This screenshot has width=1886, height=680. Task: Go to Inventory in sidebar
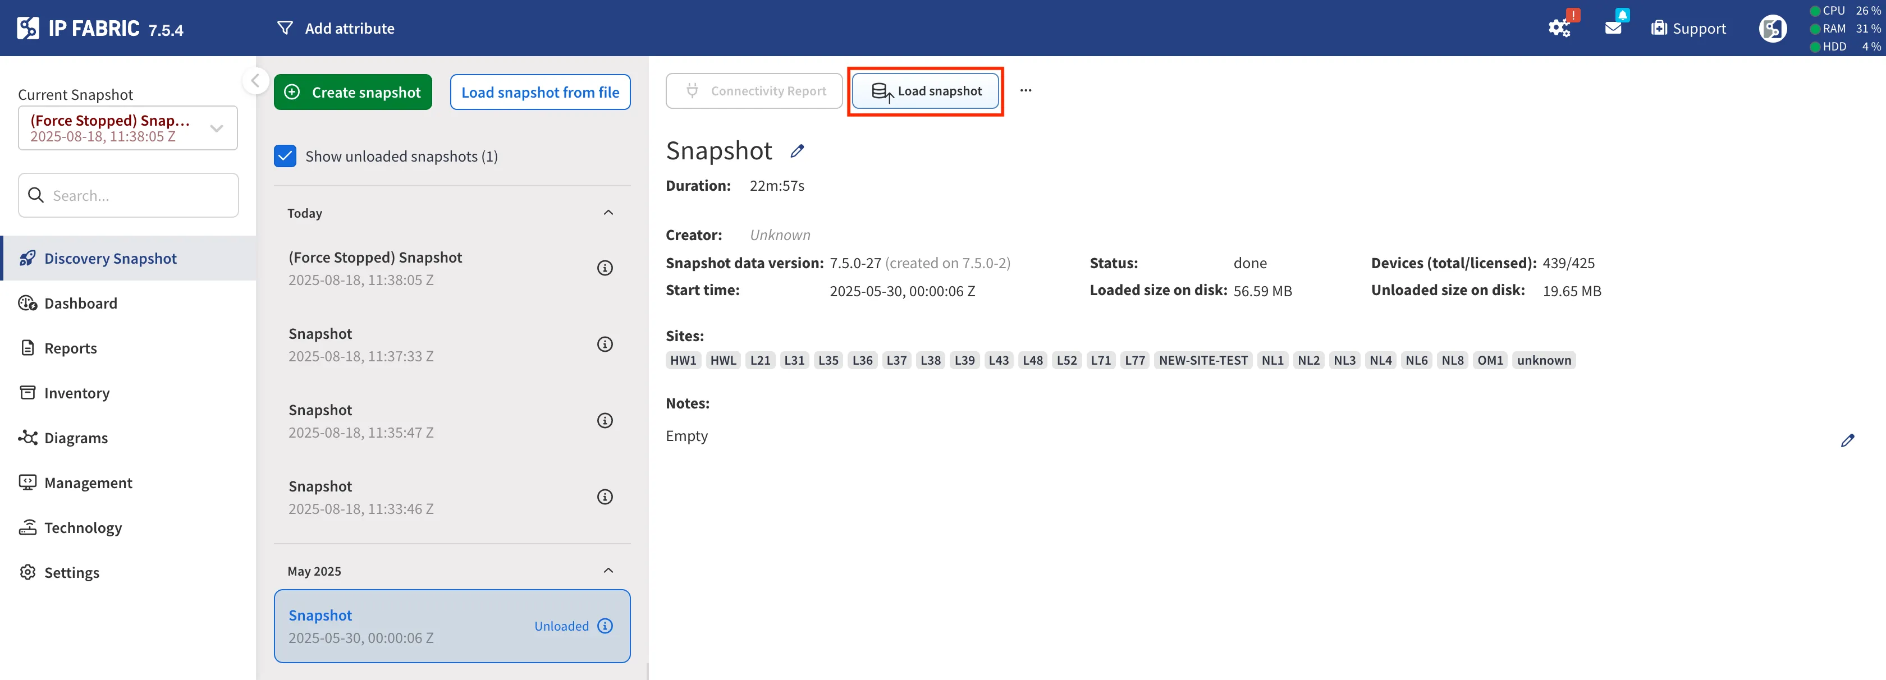click(76, 393)
